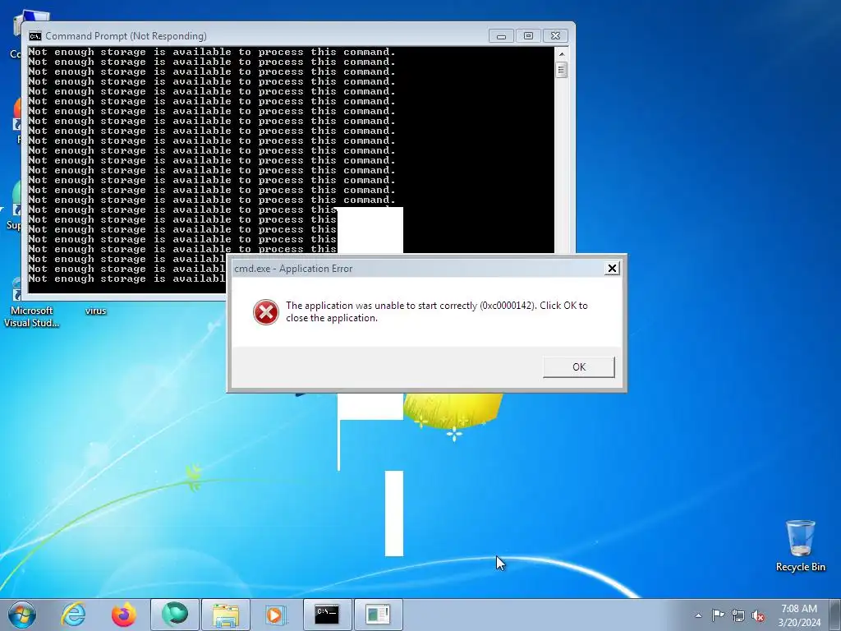Maximize the Command Prompt window
The width and height of the screenshot is (841, 631).
click(528, 36)
